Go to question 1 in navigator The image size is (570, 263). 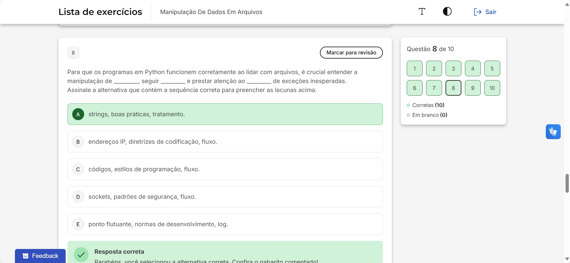click(415, 68)
